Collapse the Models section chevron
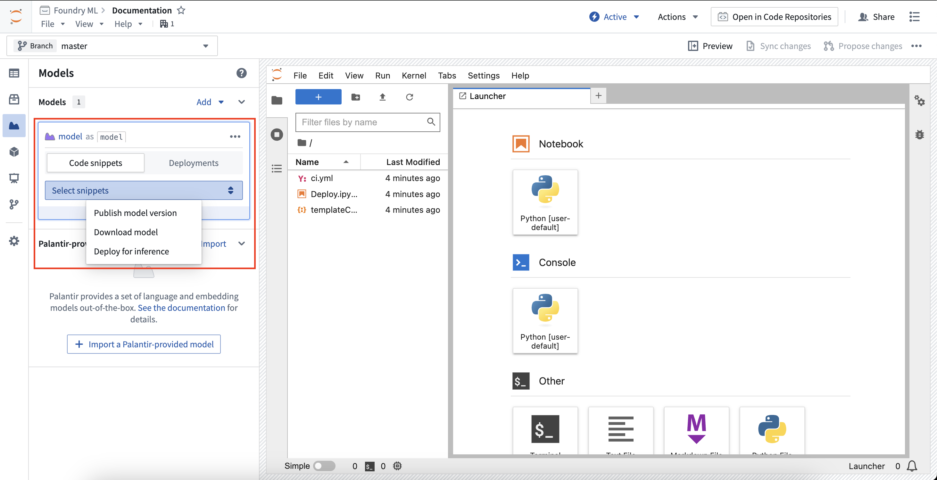 click(x=242, y=102)
